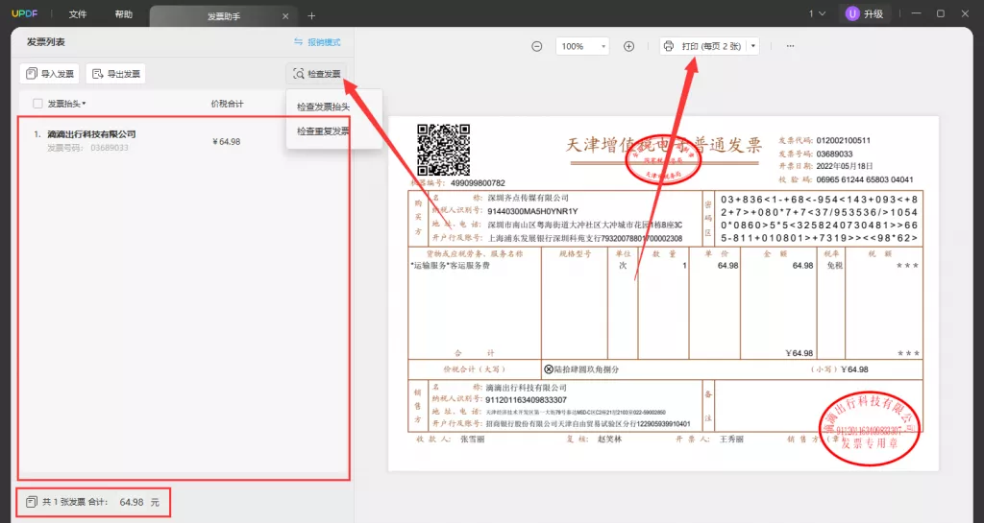The width and height of the screenshot is (984, 523).
Task: Click the UPDF logo
Action: point(25,13)
